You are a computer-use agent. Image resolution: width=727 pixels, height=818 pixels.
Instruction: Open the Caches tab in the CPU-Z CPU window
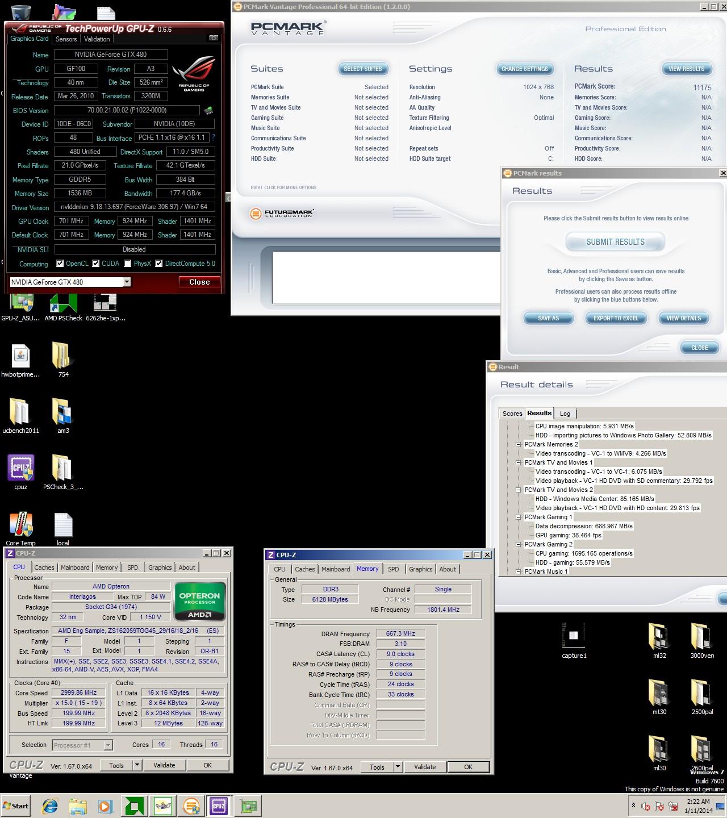tap(44, 567)
